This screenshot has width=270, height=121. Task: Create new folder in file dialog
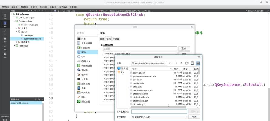[187, 63]
